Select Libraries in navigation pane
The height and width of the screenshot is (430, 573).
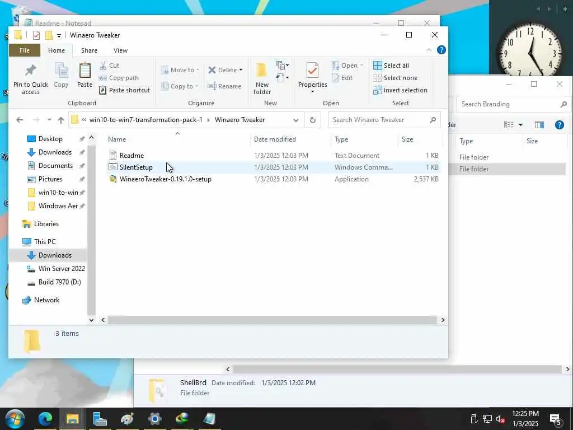46,224
